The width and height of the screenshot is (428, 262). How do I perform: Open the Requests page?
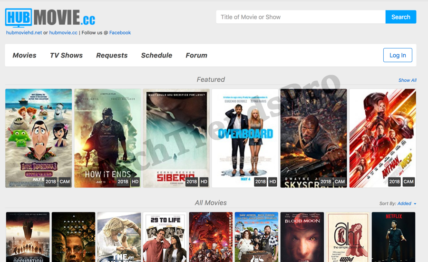pyautogui.click(x=112, y=56)
